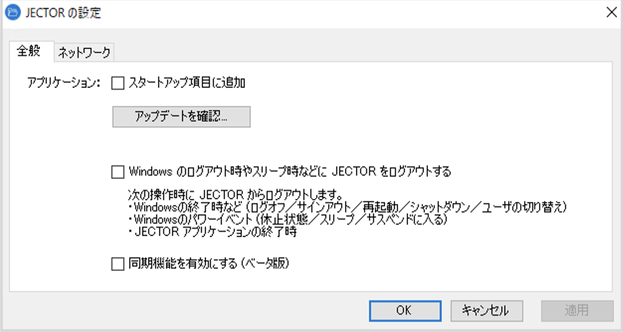Image resolution: width=623 pixels, height=332 pixels.
Task: Click the アップデートを確認... button
Action: tap(181, 116)
